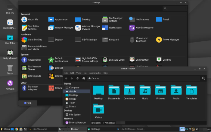Open Panel settings
Screen dimensions: 211x132
tap(162, 19)
